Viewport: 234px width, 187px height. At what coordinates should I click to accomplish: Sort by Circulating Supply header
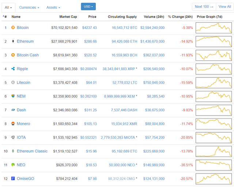click(122, 17)
